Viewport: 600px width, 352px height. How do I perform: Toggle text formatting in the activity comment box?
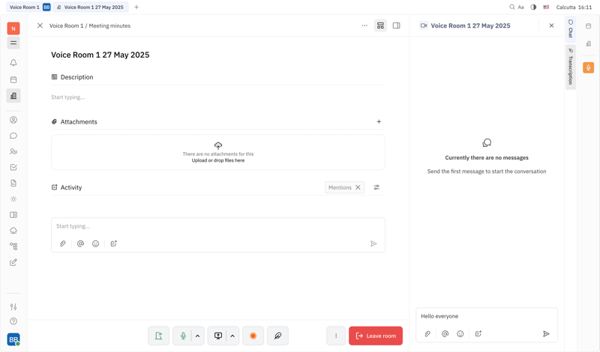click(x=114, y=243)
